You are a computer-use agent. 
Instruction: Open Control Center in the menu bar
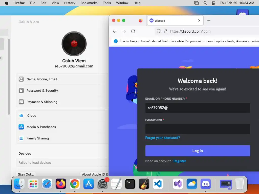(x=213, y=3)
